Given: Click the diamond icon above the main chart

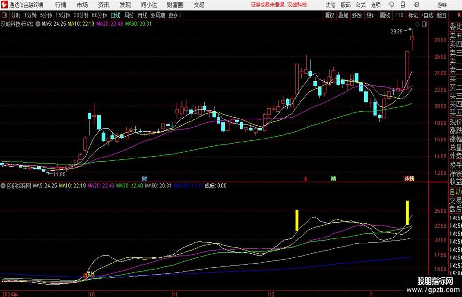Looking at the screenshot, I should [417, 24].
